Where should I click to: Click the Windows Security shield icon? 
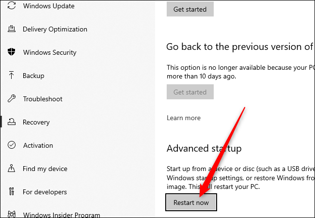tap(11, 52)
